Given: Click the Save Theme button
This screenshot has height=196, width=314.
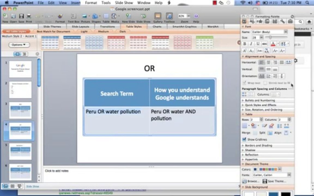Looking at the screenshot, I should coord(274,181).
